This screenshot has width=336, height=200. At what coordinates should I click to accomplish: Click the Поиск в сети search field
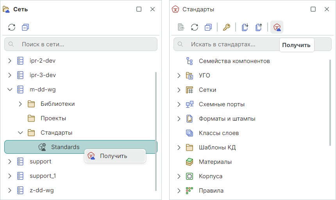[x=81, y=44]
